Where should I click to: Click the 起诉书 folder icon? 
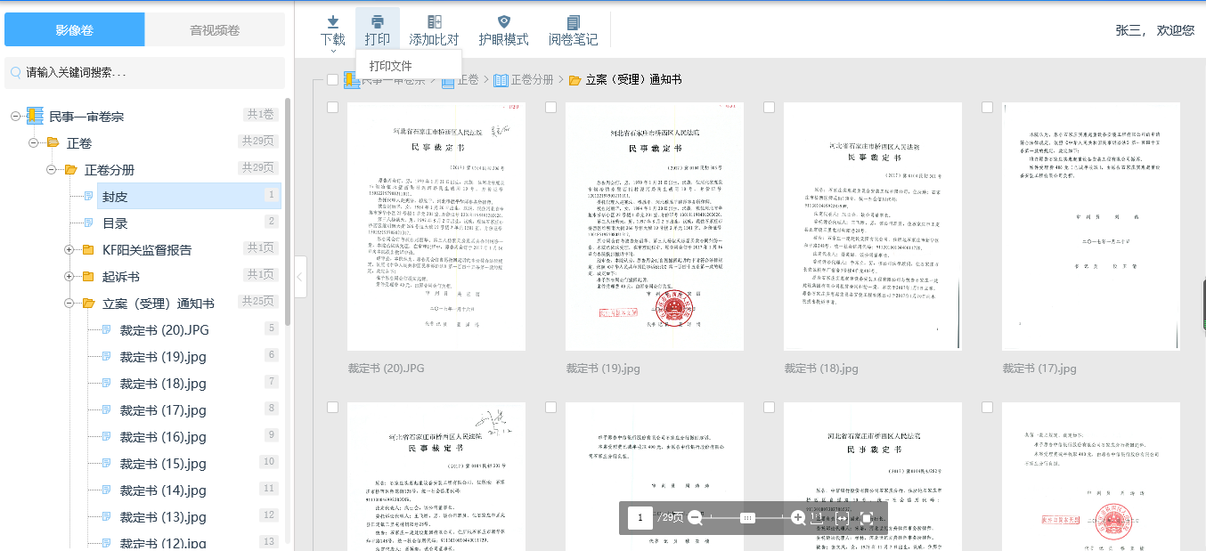[x=88, y=276]
